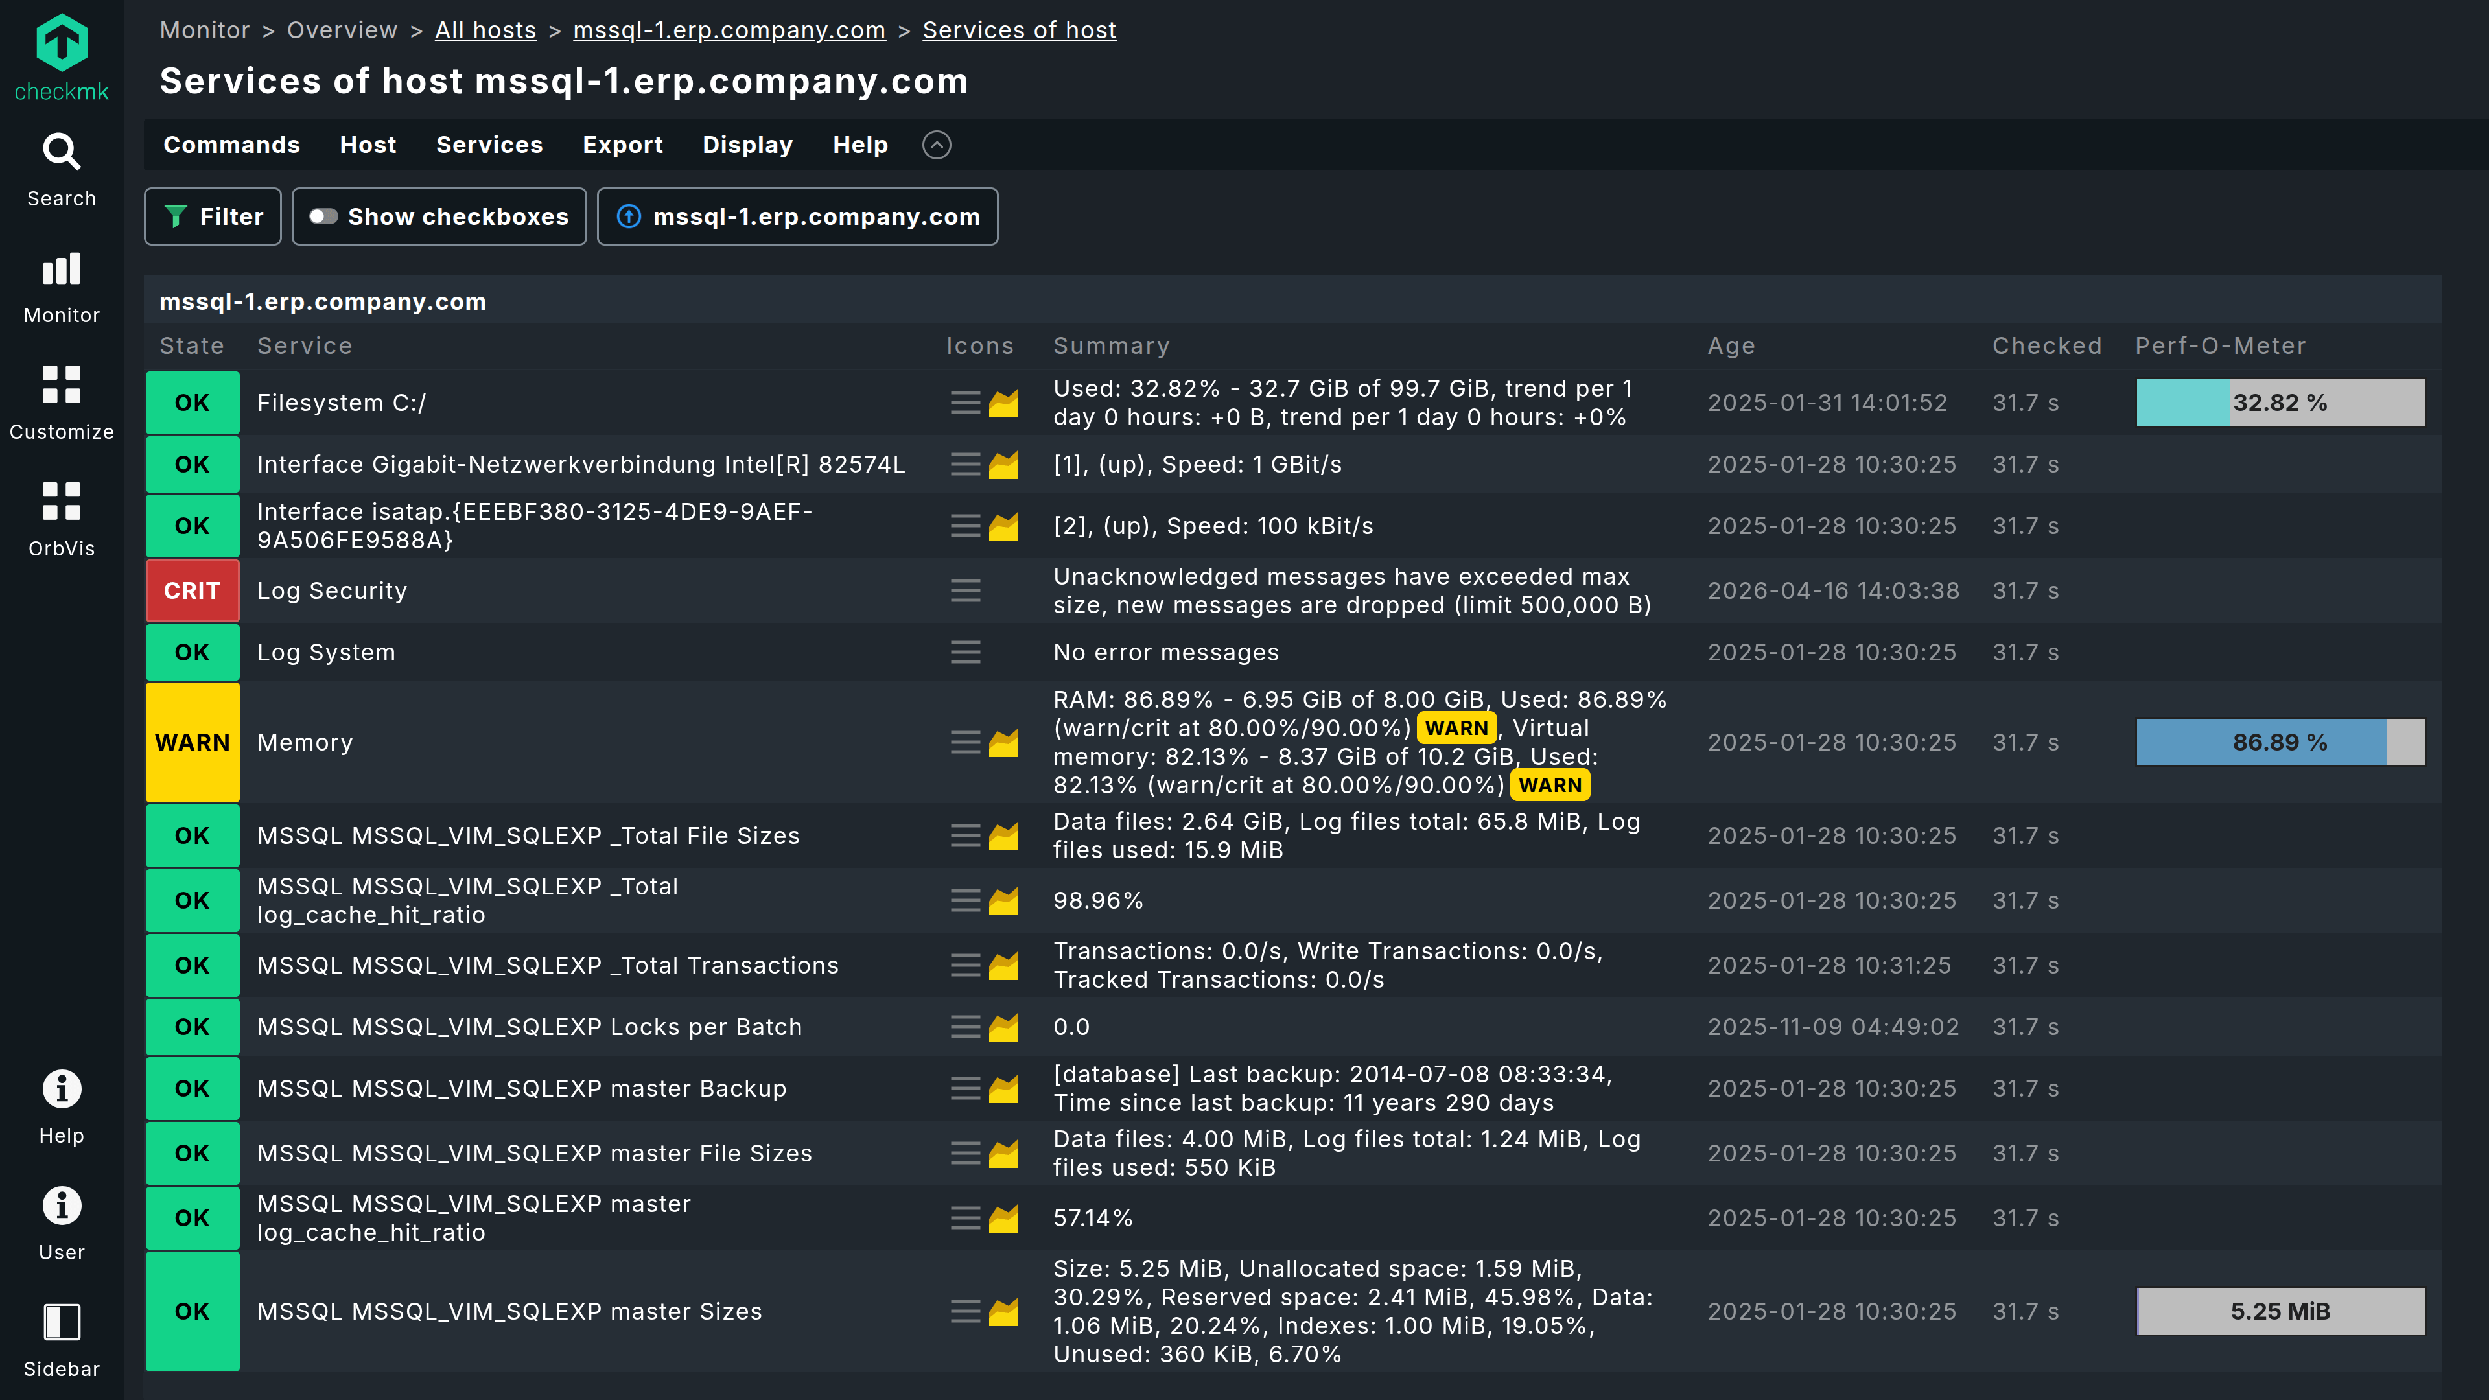This screenshot has height=1400, width=2489.
Task: Click the yellow WARN state cell for Memory
Action: [193, 742]
